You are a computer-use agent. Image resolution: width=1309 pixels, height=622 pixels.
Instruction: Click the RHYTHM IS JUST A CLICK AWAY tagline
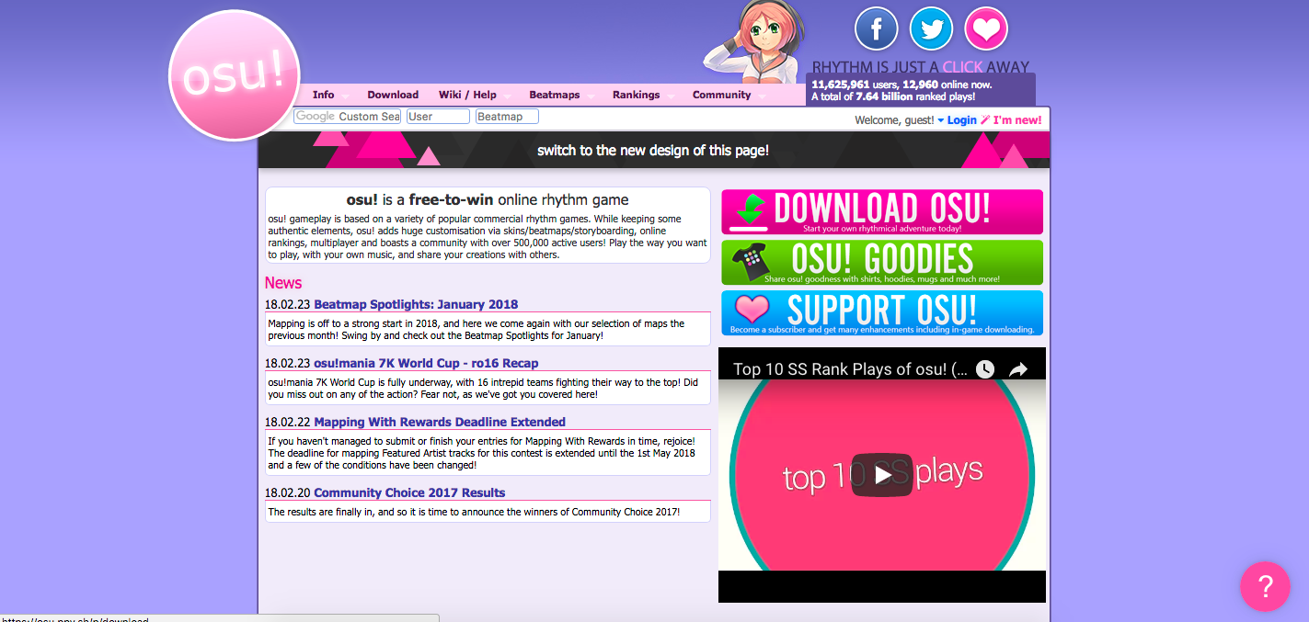921,67
